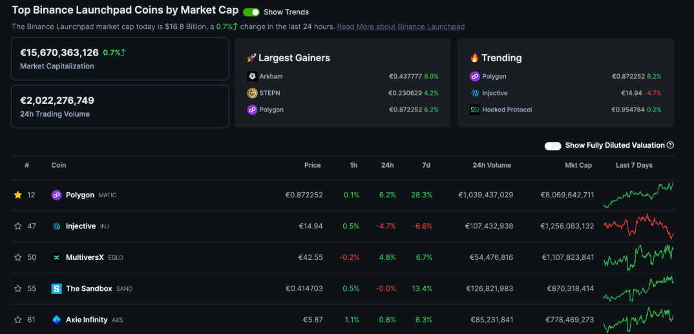Click the STEPN coin icon
The image size is (694, 334).
coord(252,93)
